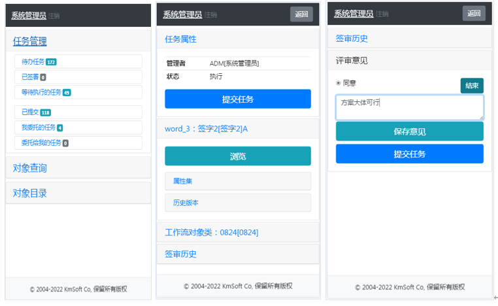Click blue 提交任务 button under 任务属性
The width and height of the screenshot is (498, 306).
[x=237, y=99]
